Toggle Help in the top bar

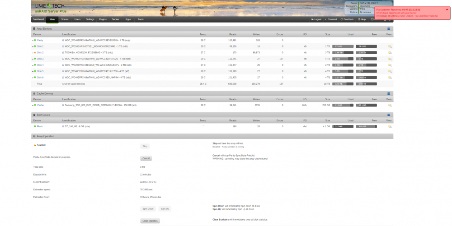tap(362, 19)
